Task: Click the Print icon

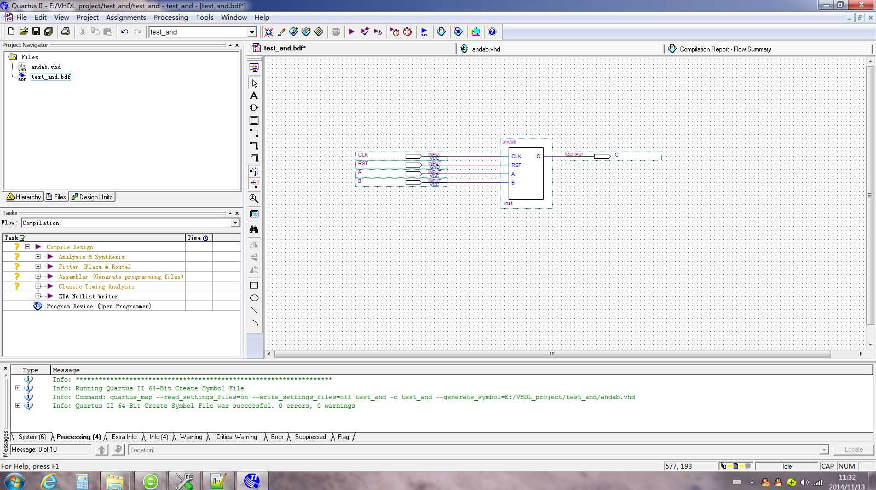Action: pos(66,32)
